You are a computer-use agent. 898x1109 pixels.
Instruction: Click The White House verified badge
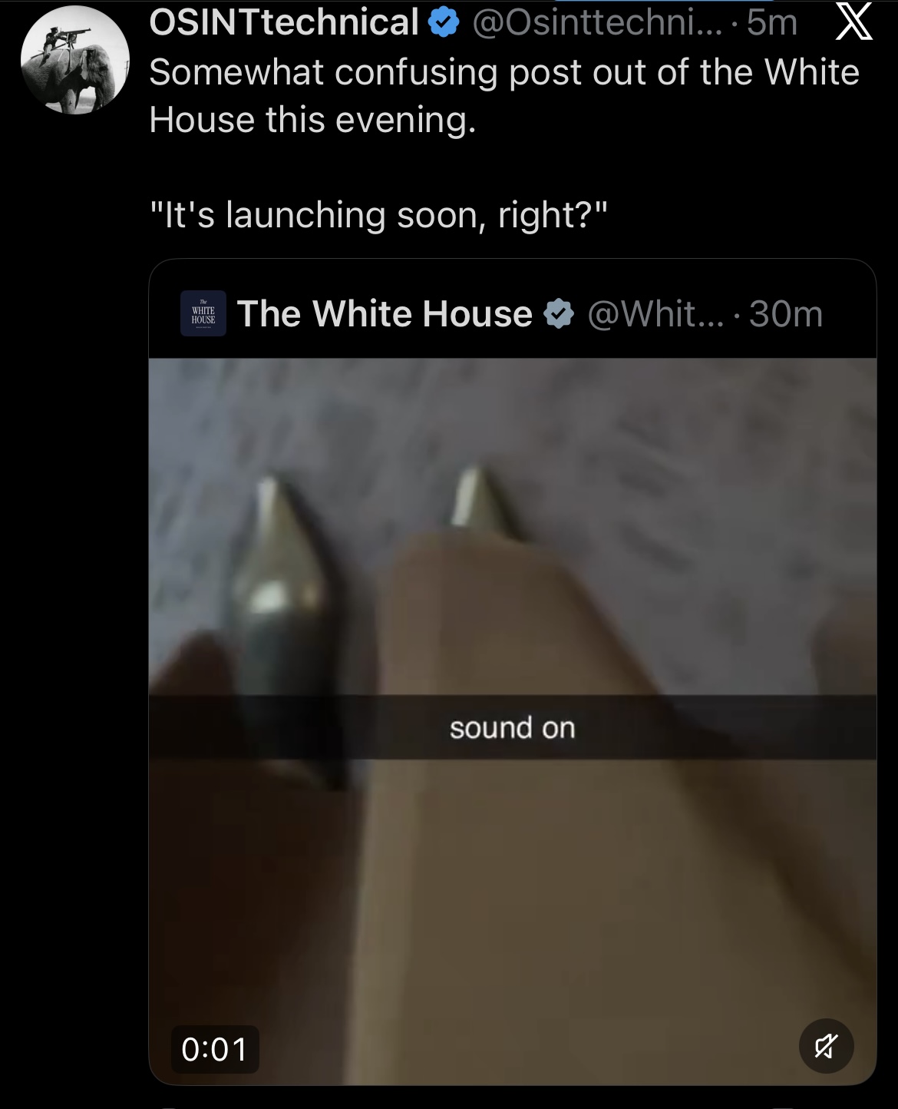point(559,314)
